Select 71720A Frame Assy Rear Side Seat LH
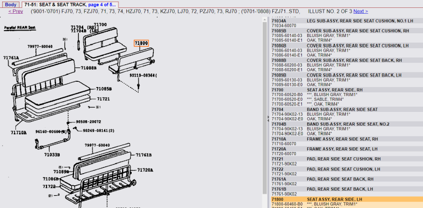This screenshot has width=423, height=208. [x=347, y=149]
